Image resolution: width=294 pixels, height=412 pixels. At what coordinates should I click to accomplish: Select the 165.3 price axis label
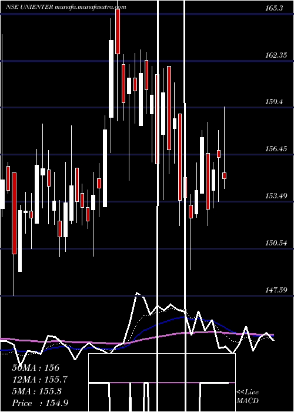click(274, 8)
